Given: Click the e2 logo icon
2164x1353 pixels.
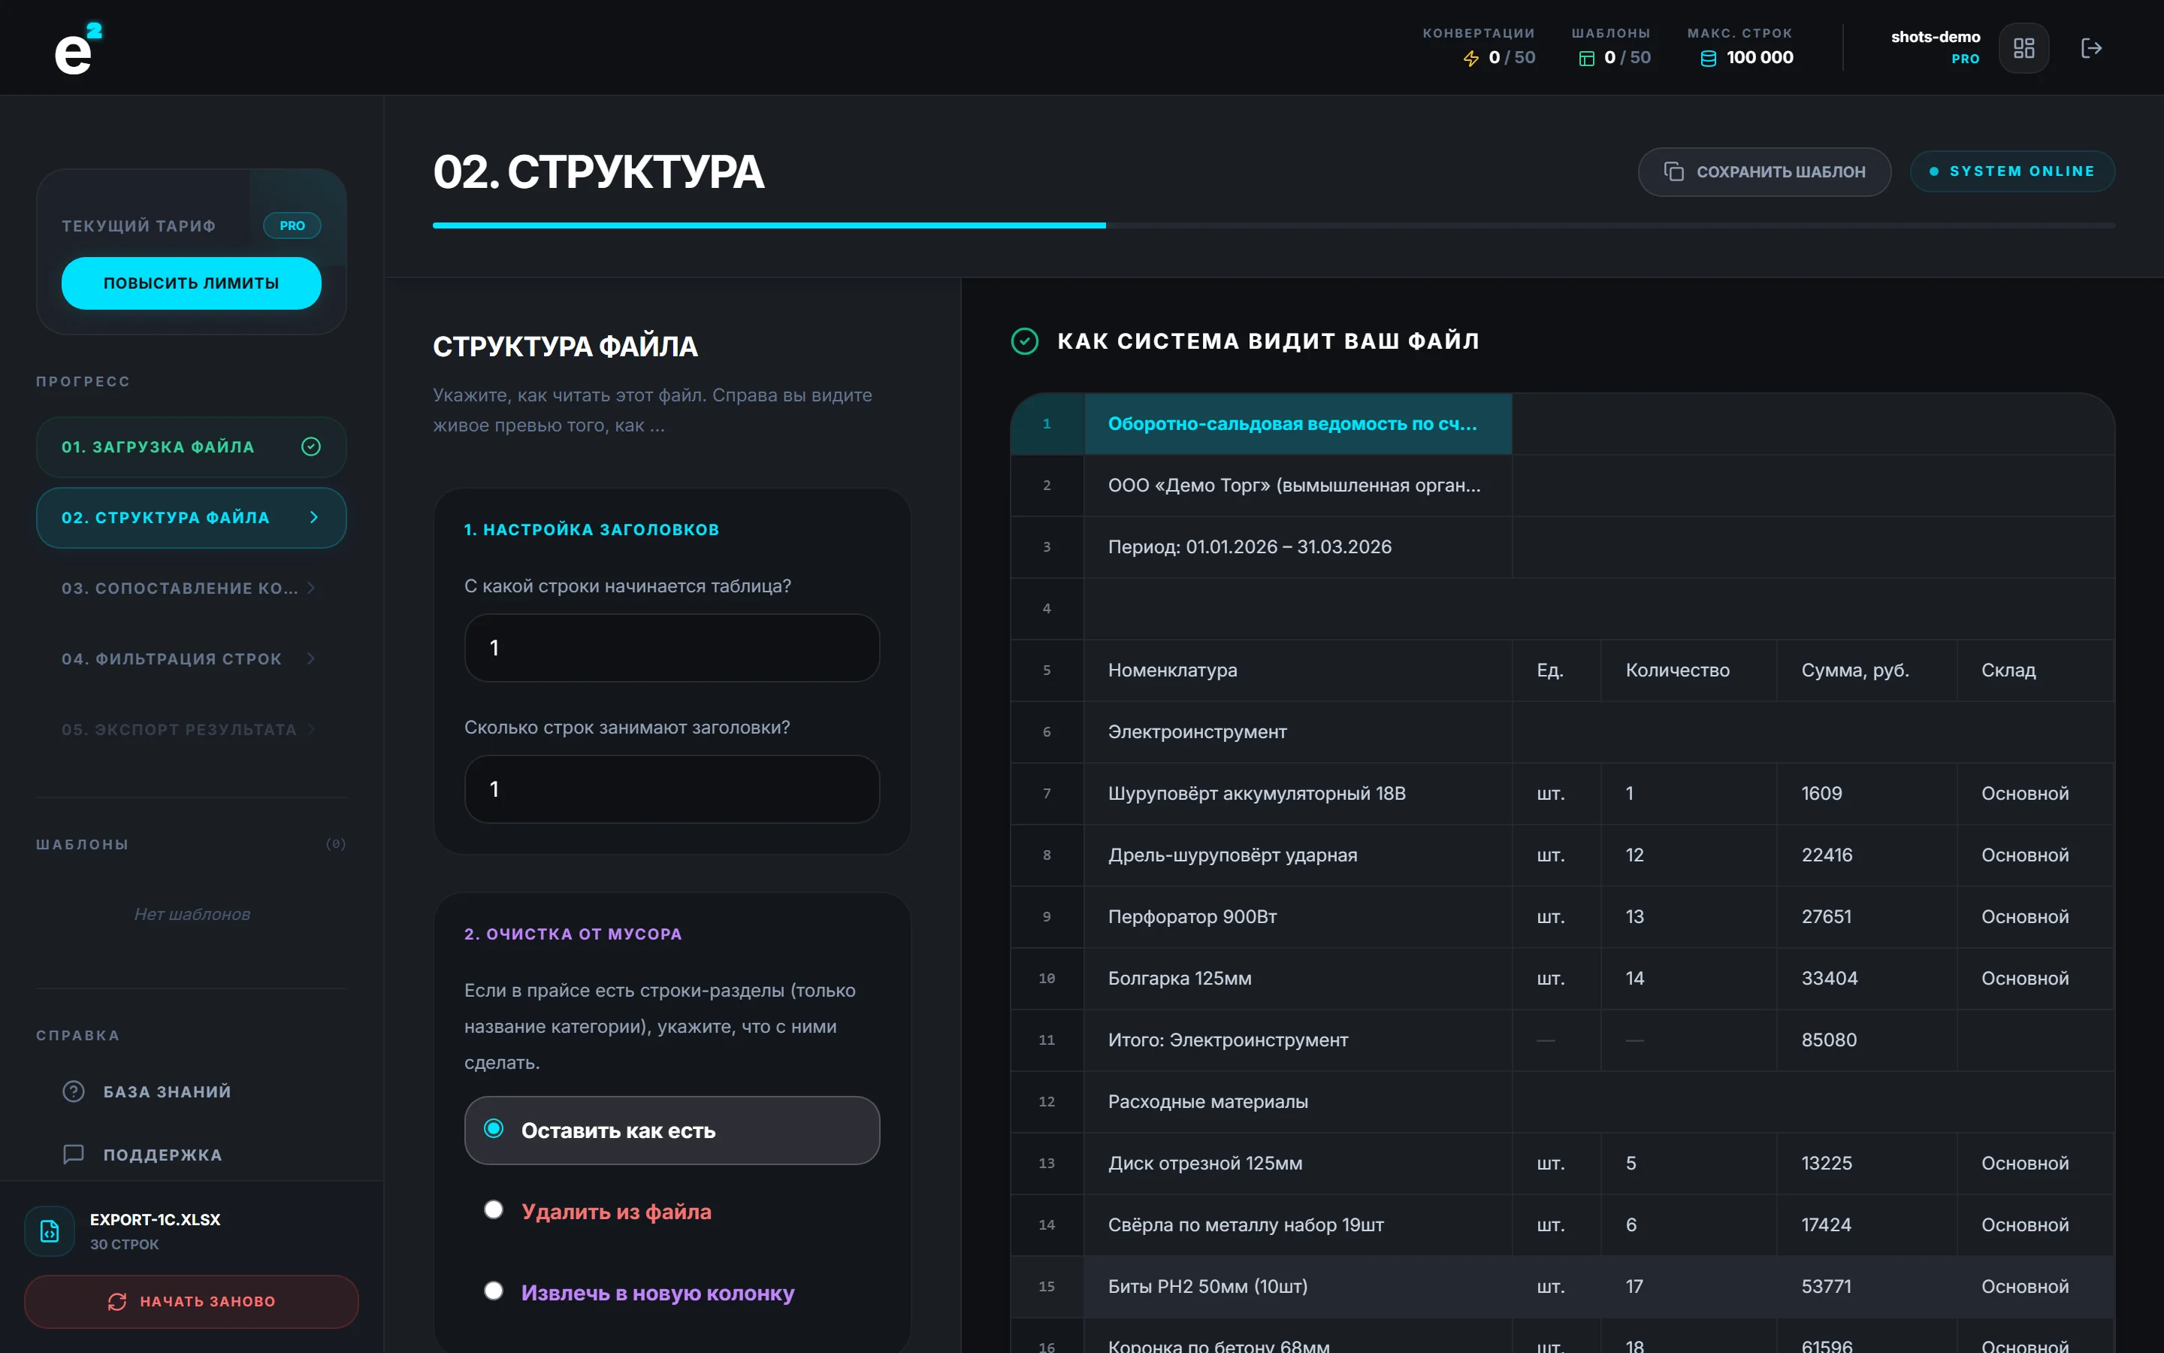Looking at the screenshot, I should (x=78, y=48).
